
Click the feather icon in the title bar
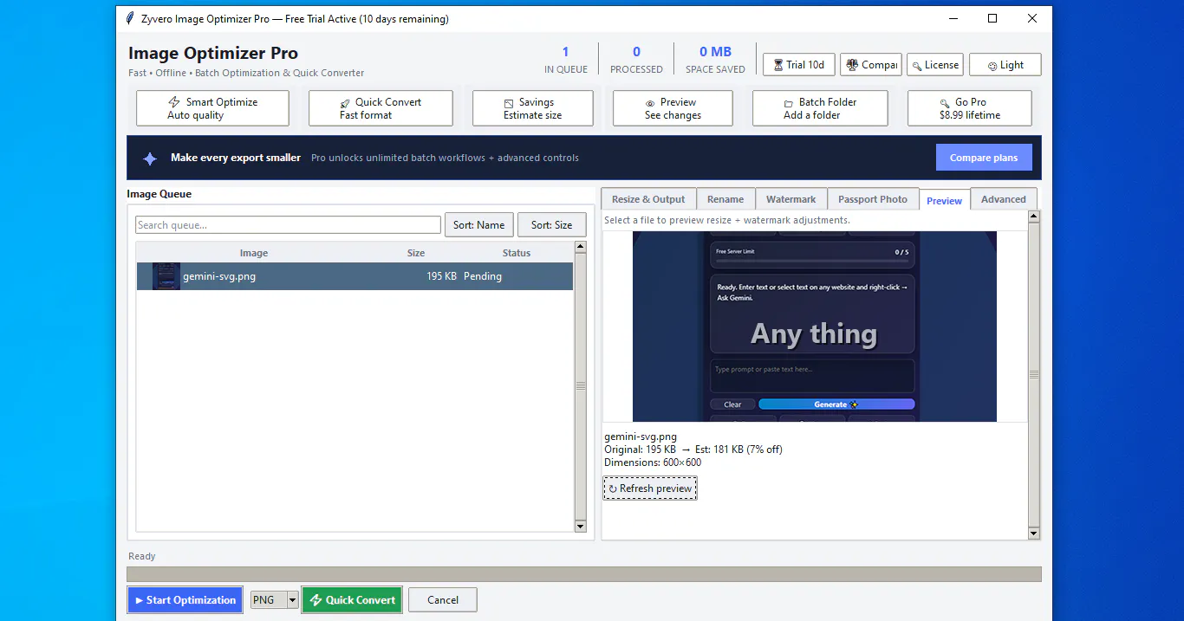pos(130,18)
